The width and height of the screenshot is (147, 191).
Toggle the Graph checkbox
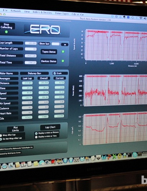point(55,73)
